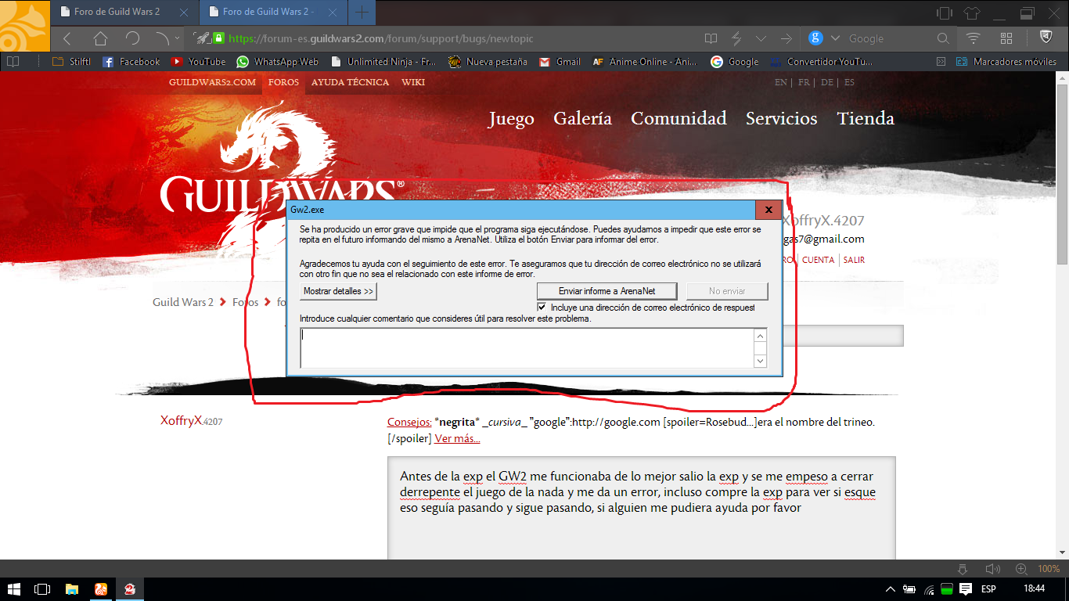
Task: Open the Tienda main menu
Action: [866, 119]
